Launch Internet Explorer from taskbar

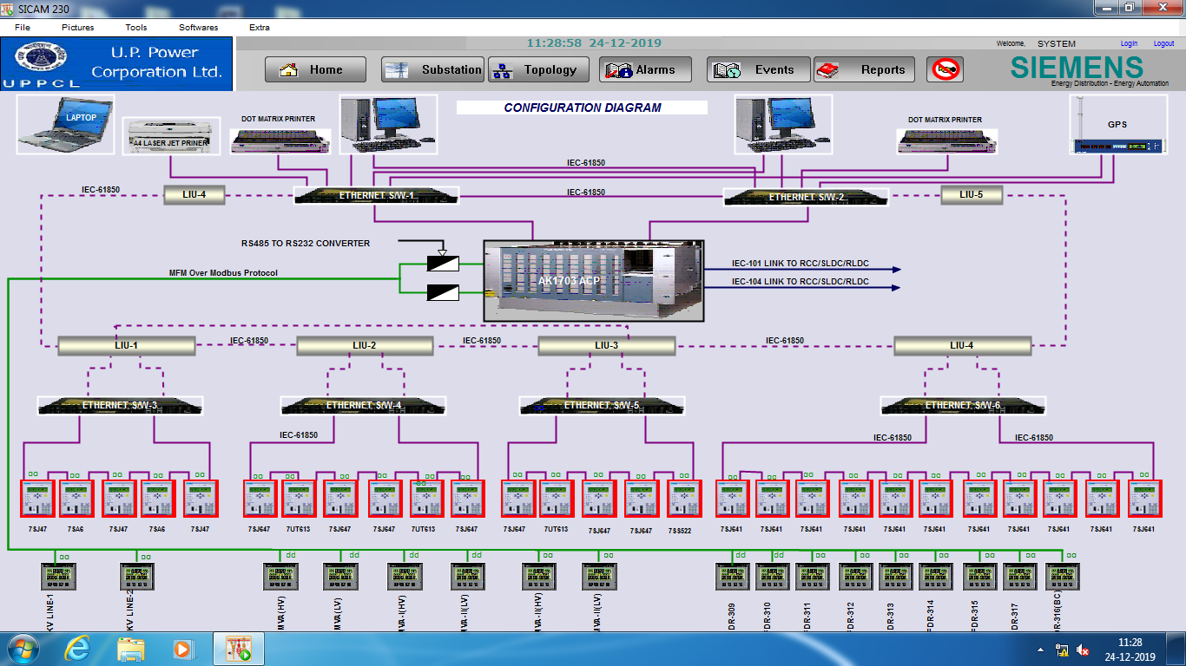79,649
